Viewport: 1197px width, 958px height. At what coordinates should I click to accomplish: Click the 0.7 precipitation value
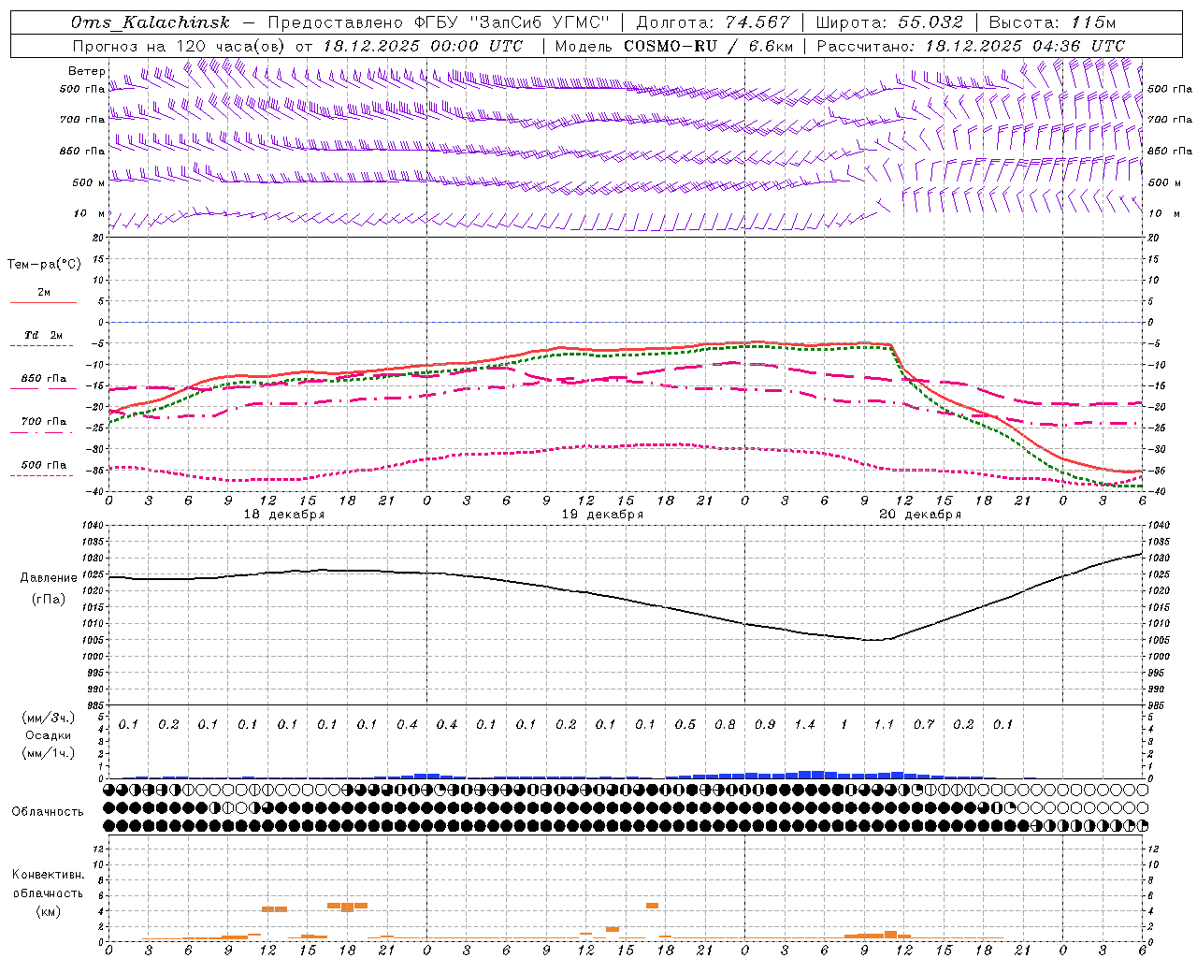click(924, 724)
